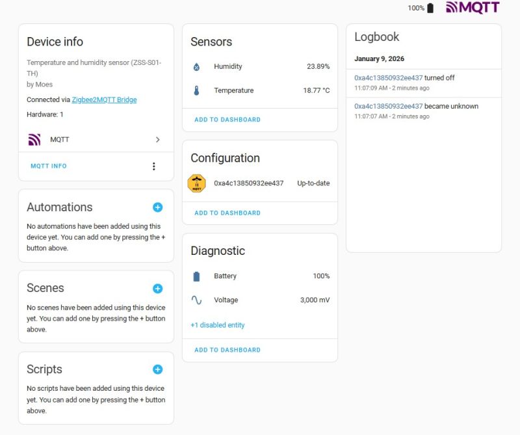Add Sensors entities to dashboard

tap(227, 120)
